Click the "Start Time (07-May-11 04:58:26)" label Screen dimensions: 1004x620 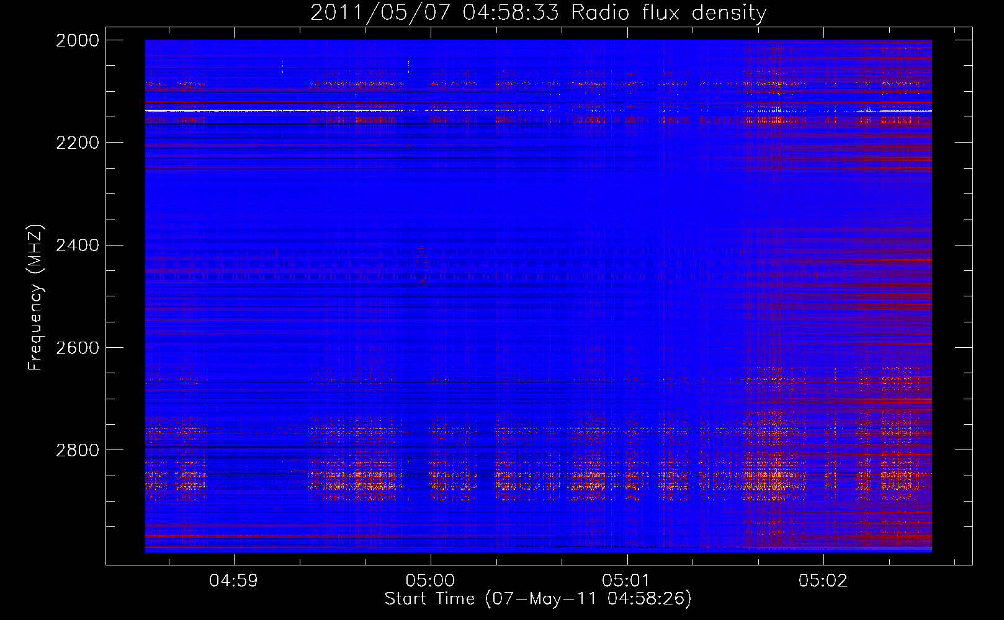[x=538, y=599]
